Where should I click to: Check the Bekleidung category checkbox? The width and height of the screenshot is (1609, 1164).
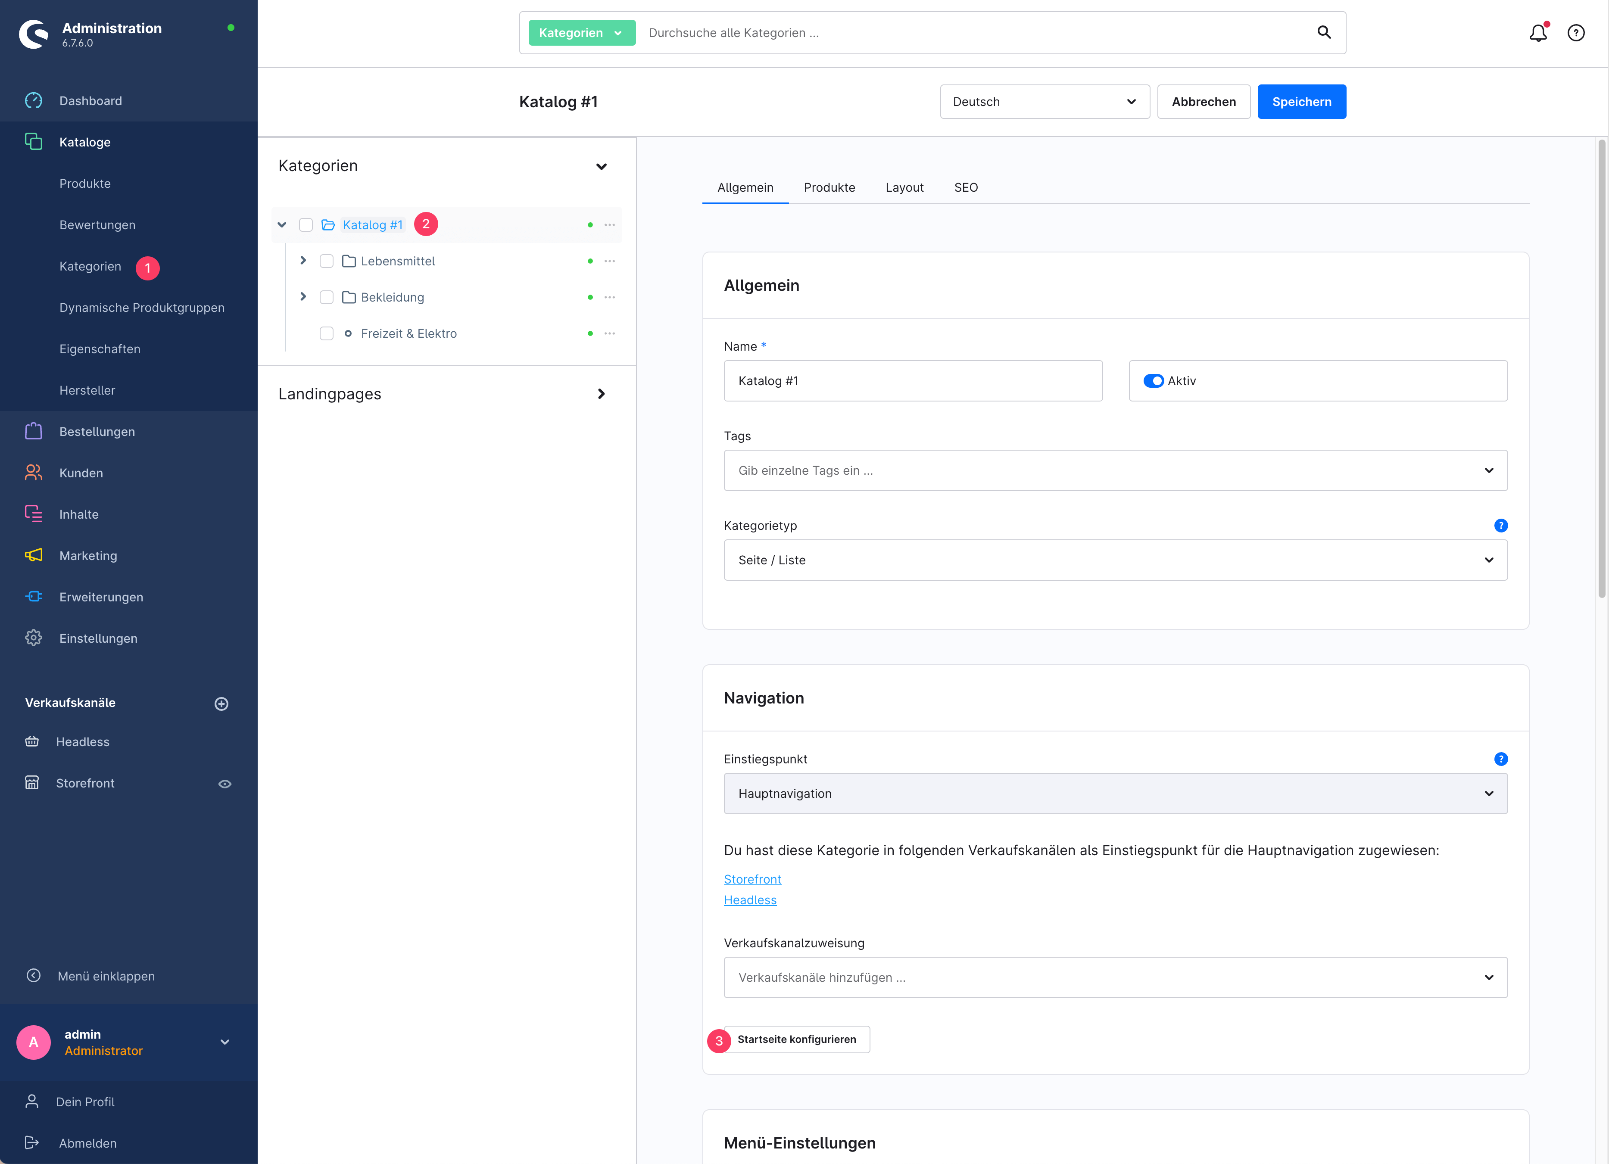(x=326, y=297)
